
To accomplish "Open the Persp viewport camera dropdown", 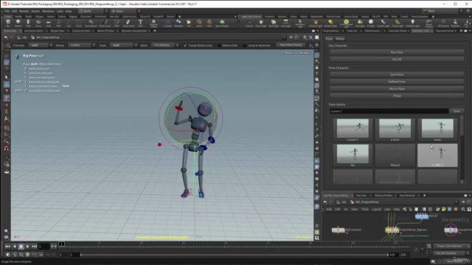I will point(289,53).
